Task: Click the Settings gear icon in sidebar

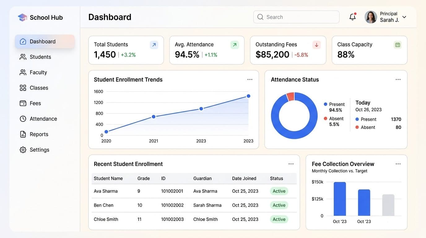Action: [23, 150]
